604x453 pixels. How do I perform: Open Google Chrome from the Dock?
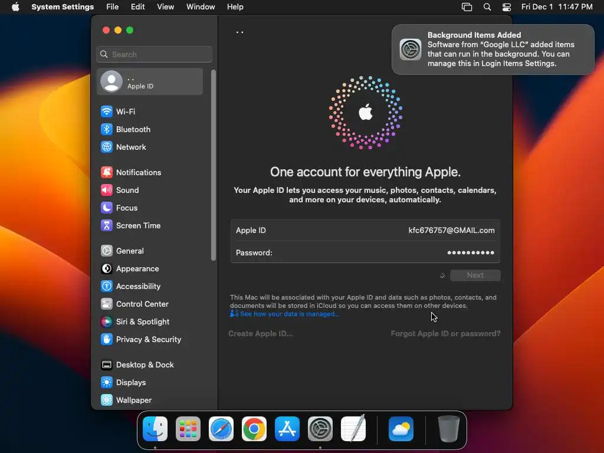click(x=254, y=429)
